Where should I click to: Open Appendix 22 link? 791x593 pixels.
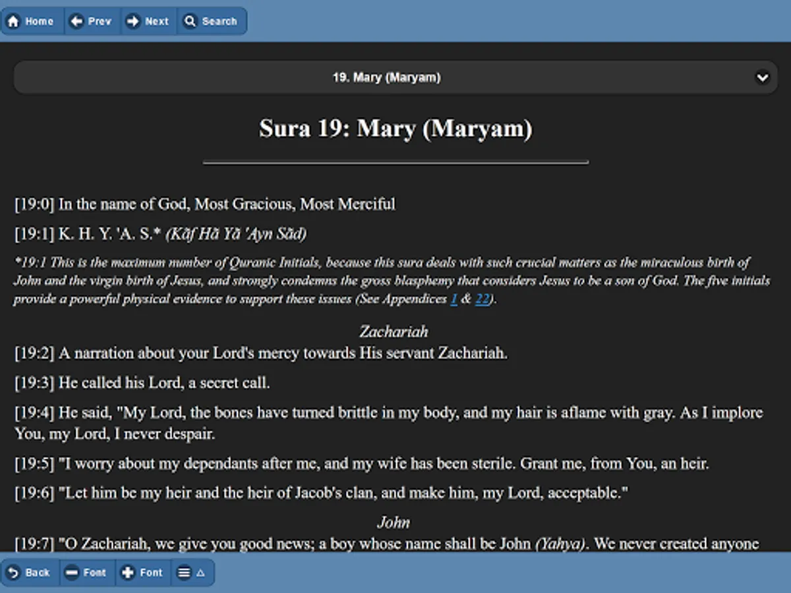[x=482, y=299]
